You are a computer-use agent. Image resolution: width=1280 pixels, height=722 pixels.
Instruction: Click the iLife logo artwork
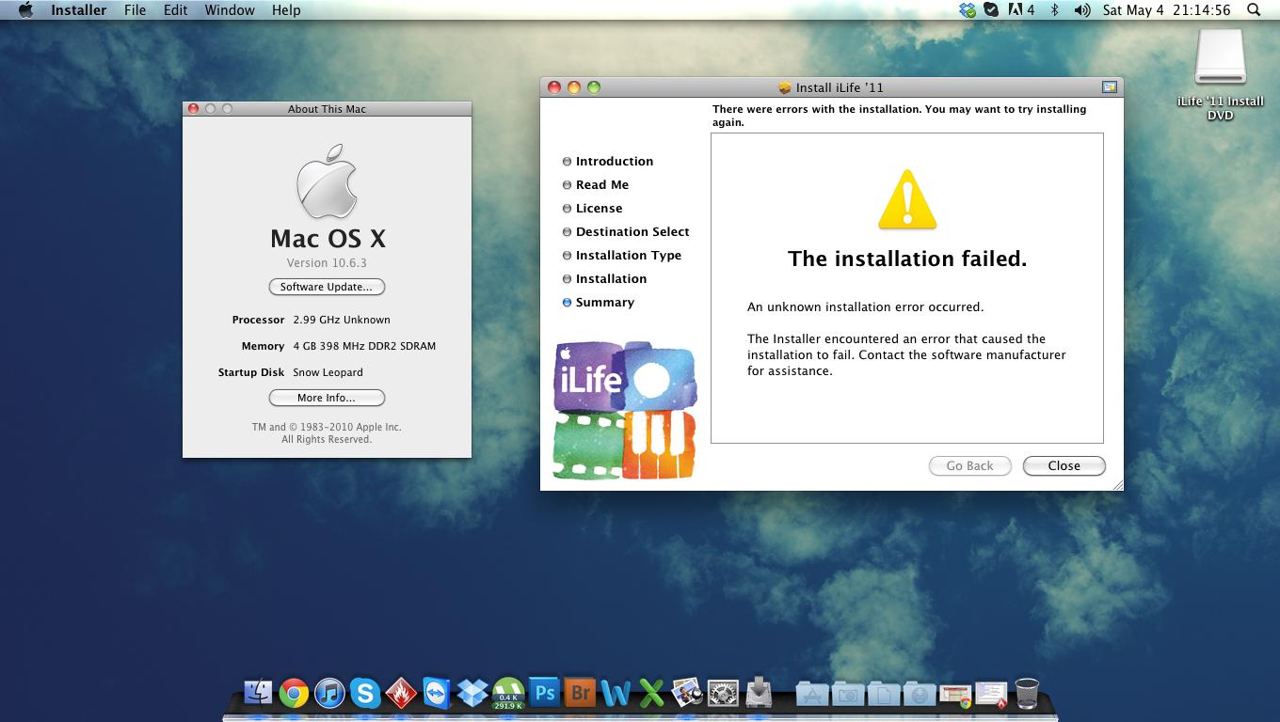[x=625, y=410]
